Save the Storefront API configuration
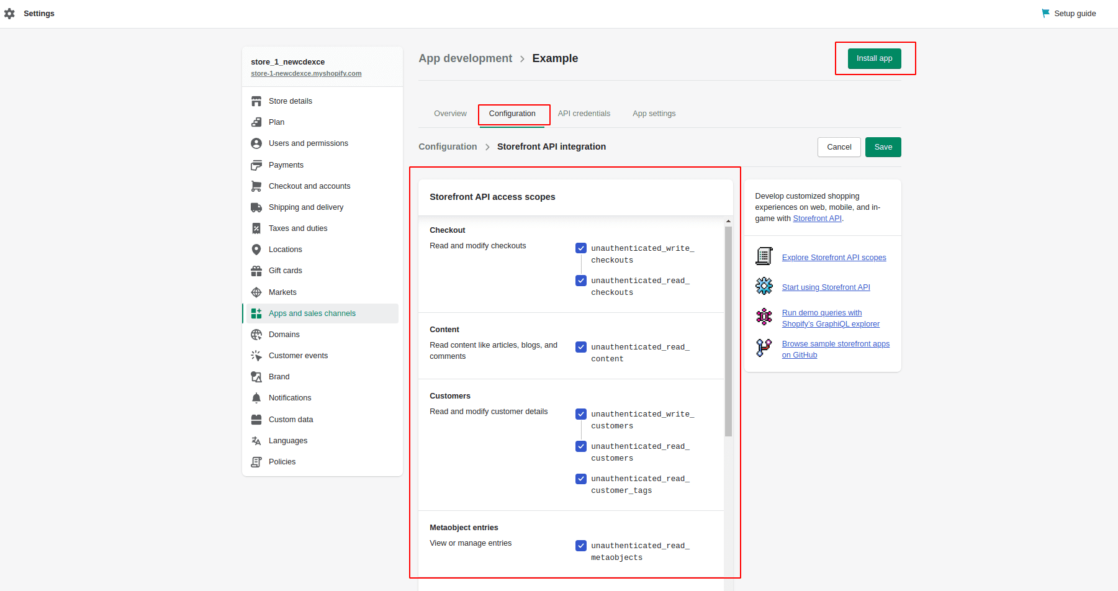Viewport: 1118px width, 591px height. (883, 147)
